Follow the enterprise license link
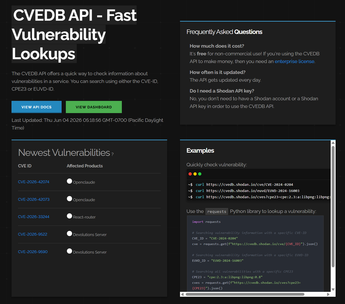The width and height of the screenshot is (345, 304). point(294,61)
